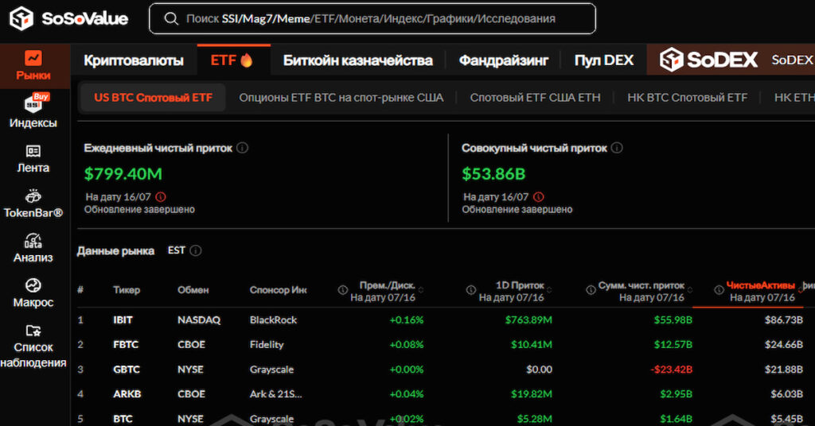
Task: Open the Анализ sidebar section
Action: click(x=33, y=249)
